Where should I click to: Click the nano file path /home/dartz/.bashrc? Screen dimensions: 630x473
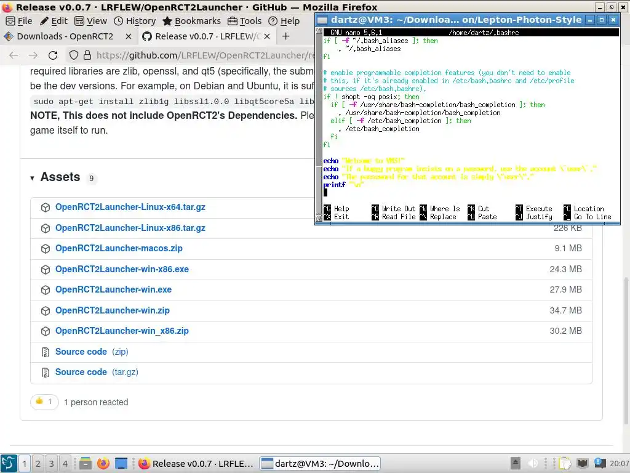[484, 33]
